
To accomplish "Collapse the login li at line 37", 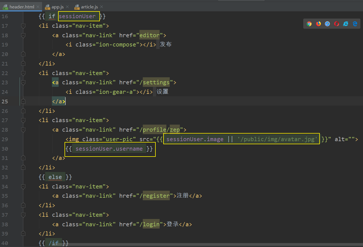I will coord(23,215).
